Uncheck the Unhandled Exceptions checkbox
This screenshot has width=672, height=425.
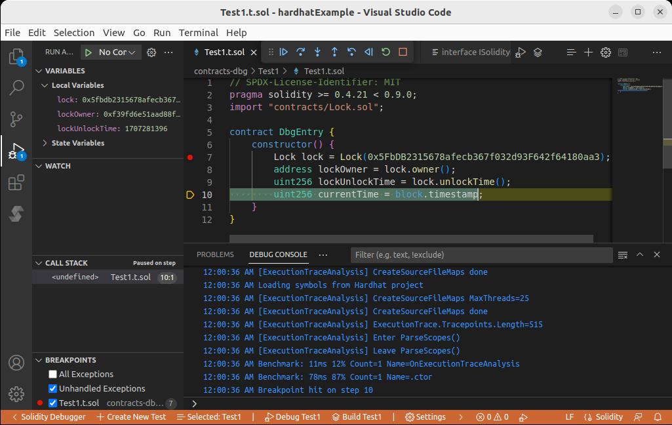pyautogui.click(x=53, y=389)
